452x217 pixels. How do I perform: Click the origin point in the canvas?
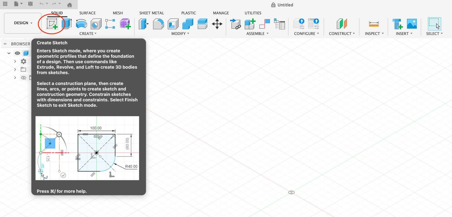291,192
